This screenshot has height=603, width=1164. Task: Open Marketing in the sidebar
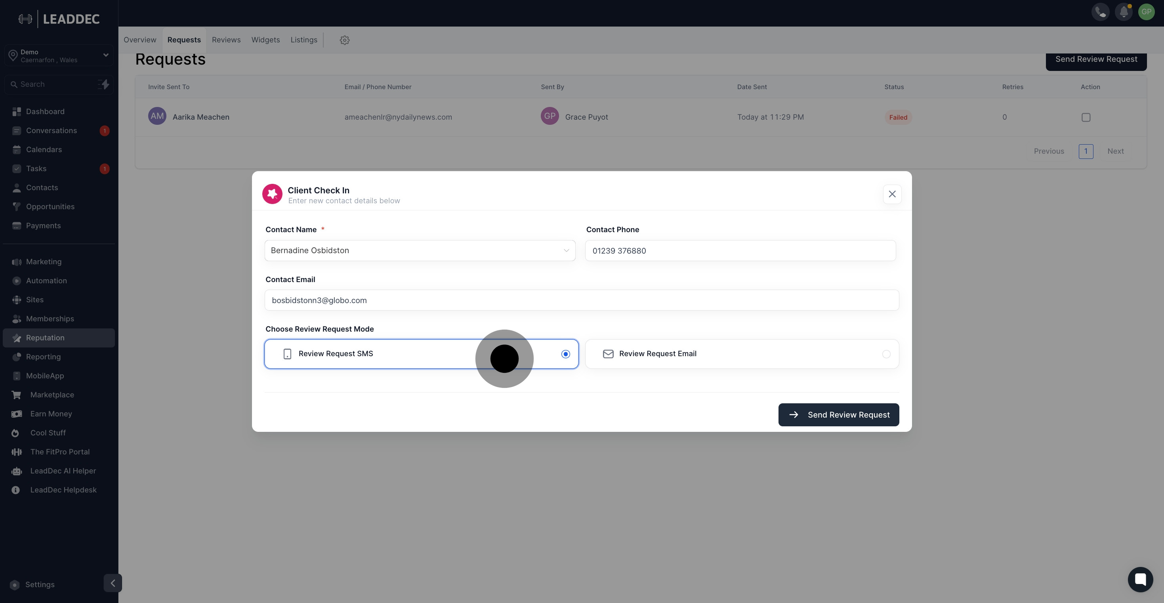59,262
